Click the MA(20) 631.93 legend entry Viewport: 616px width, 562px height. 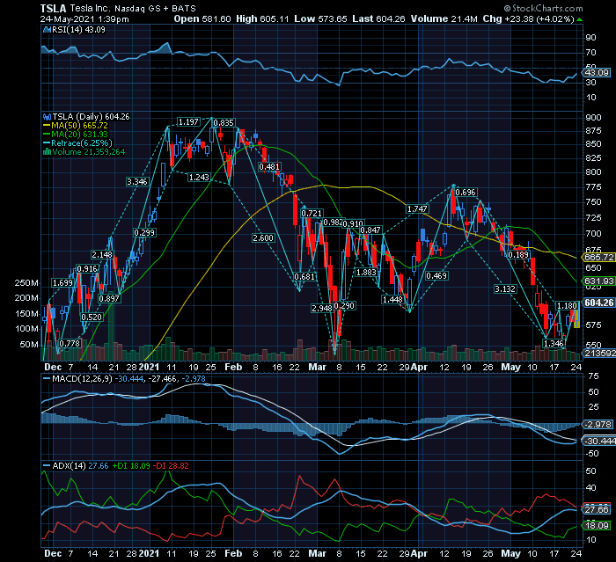tap(75, 135)
